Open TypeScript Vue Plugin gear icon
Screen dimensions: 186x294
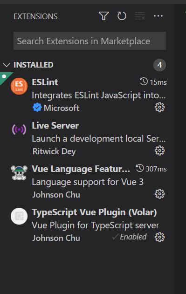click(x=159, y=237)
